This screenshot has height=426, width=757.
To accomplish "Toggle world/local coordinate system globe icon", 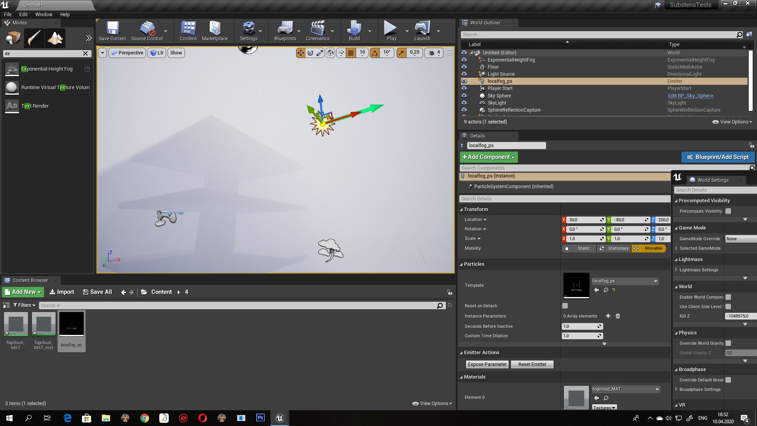I will tap(330, 52).
